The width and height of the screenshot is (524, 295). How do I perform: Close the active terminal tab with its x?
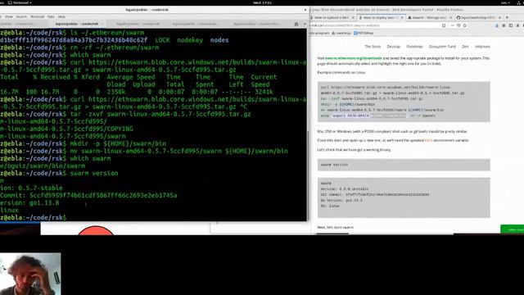pos(102,24)
